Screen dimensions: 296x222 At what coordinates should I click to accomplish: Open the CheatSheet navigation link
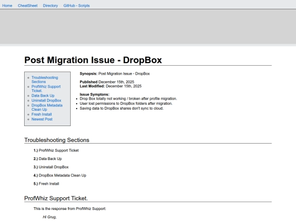click(27, 5)
